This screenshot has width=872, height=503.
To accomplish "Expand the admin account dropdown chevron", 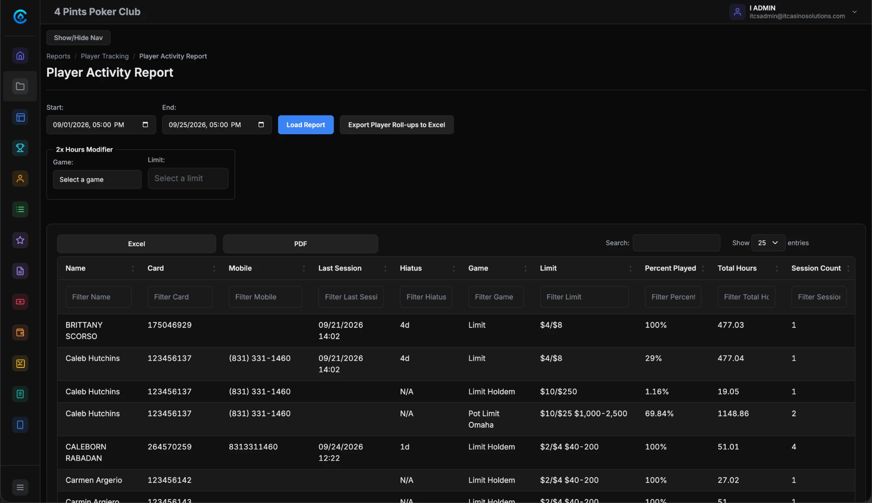I will coord(855,12).
